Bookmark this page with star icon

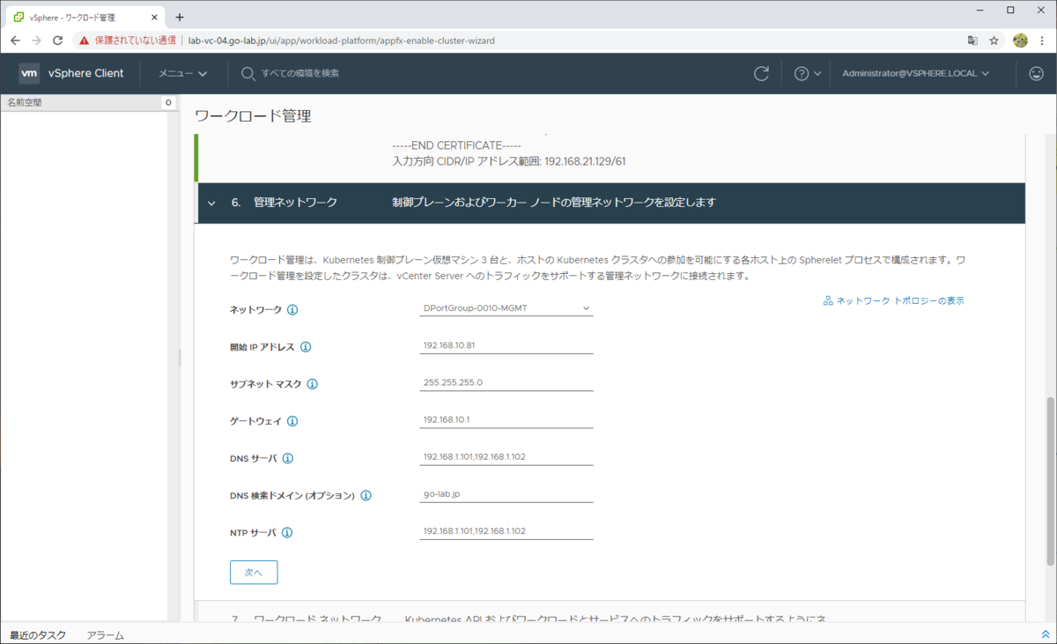tap(994, 40)
